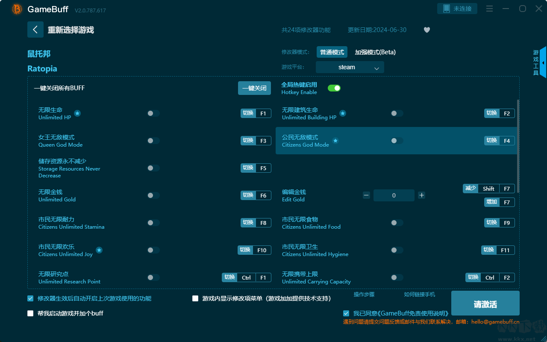The width and height of the screenshot is (547, 342).
Task: Increase Edit Gold value with plus icon
Action: (422, 195)
